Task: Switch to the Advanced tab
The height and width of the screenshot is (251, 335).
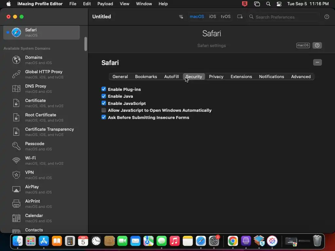Action: click(x=301, y=76)
